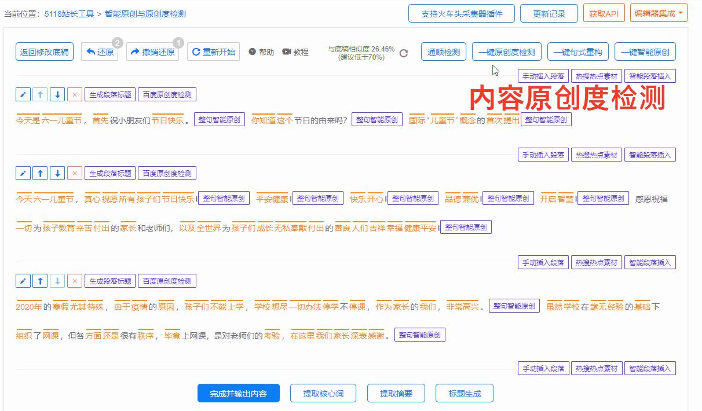Move the 2020年的寒假 paragraph up
702x411 pixels.
[x=40, y=281]
